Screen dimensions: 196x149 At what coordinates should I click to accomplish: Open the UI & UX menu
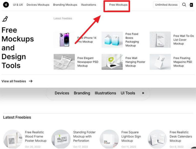18,5
